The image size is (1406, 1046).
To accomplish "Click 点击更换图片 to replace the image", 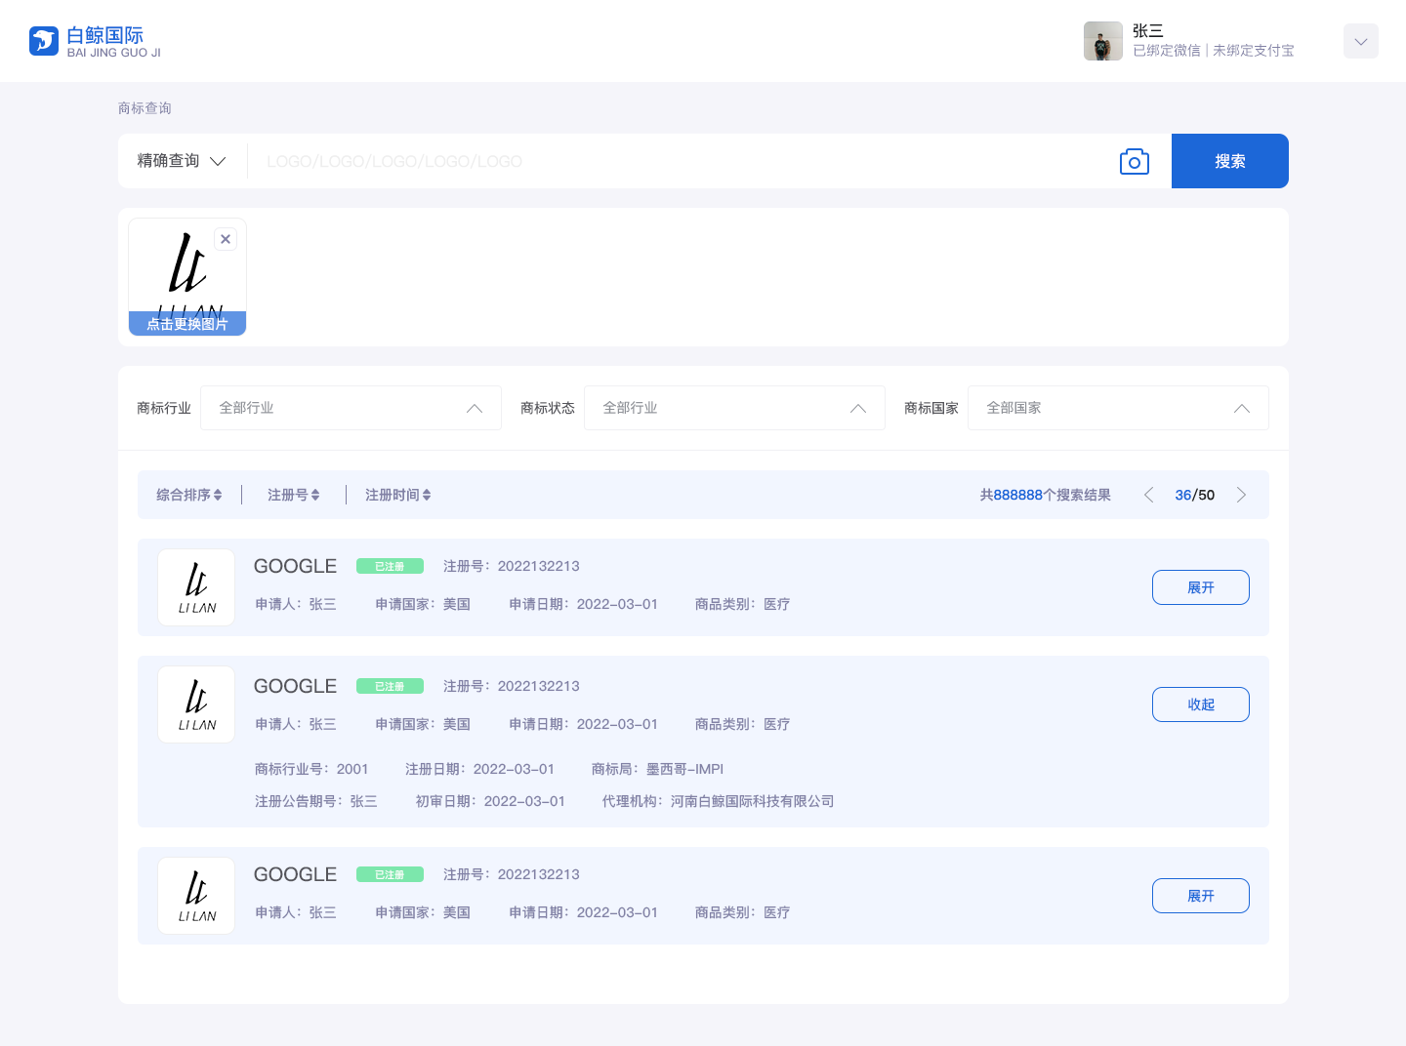I will (186, 324).
